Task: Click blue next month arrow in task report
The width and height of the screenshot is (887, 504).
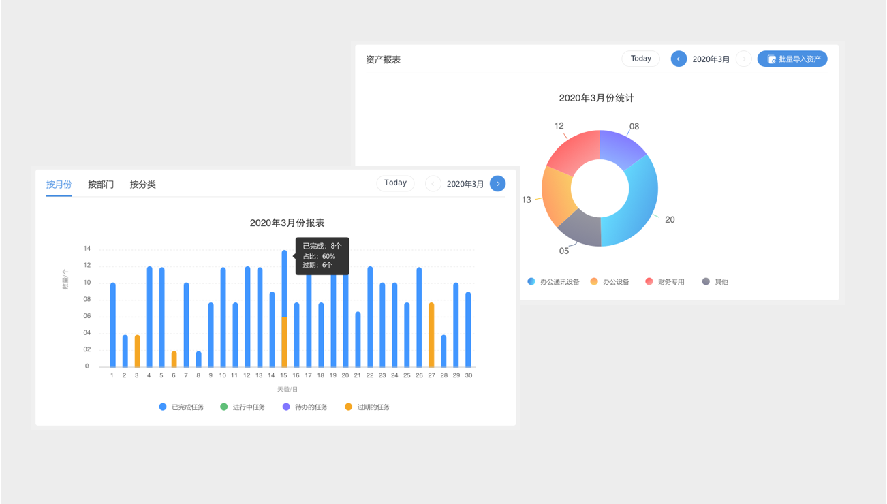Action: tap(498, 184)
